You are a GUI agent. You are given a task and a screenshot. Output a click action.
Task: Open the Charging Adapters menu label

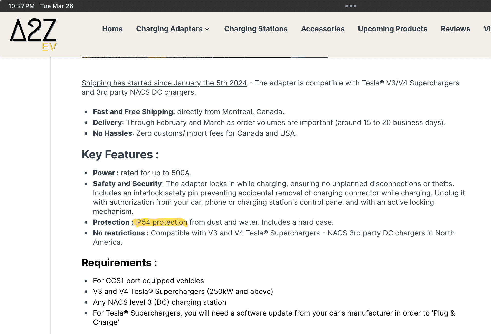coord(169,29)
